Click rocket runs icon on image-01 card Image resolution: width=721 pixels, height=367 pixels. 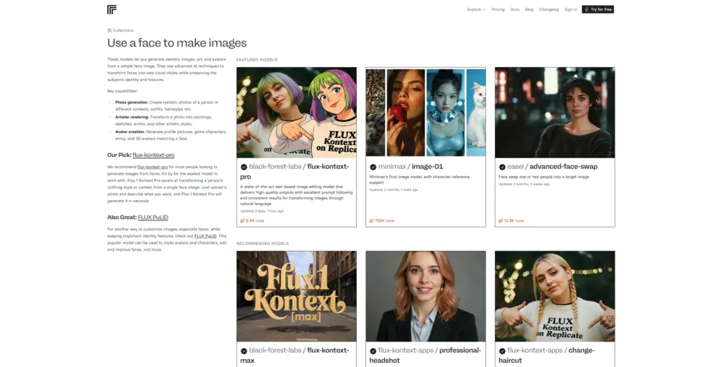click(372, 220)
